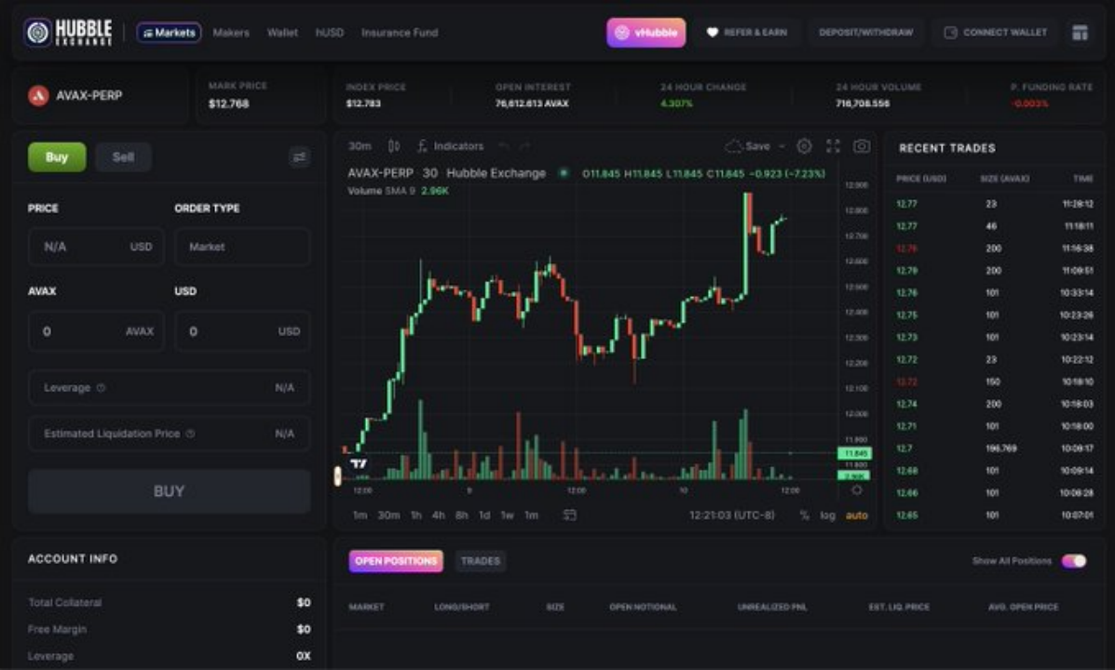The image size is (1115, 670).
Task: Click the Mark Price $12.768 value
Action: [229, 103]
